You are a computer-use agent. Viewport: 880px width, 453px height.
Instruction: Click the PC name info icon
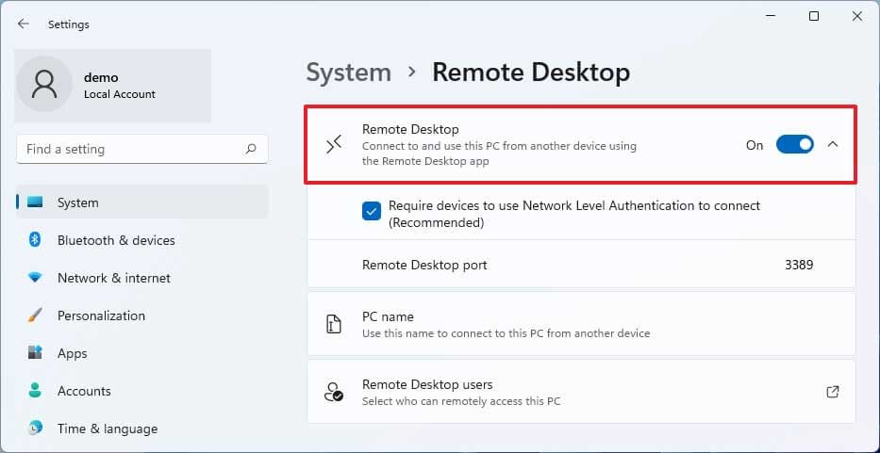point(333,325)
